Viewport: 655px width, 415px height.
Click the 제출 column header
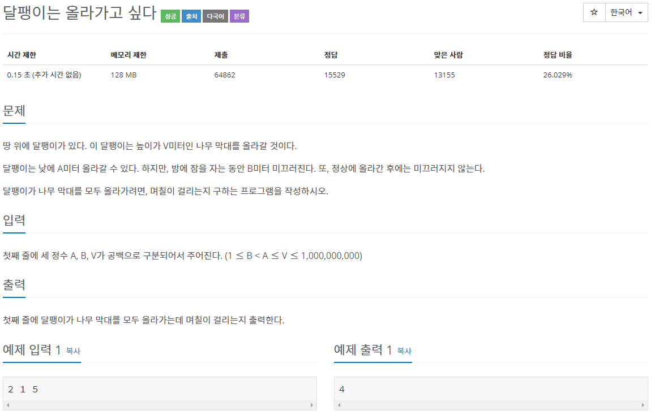[221, 55]
